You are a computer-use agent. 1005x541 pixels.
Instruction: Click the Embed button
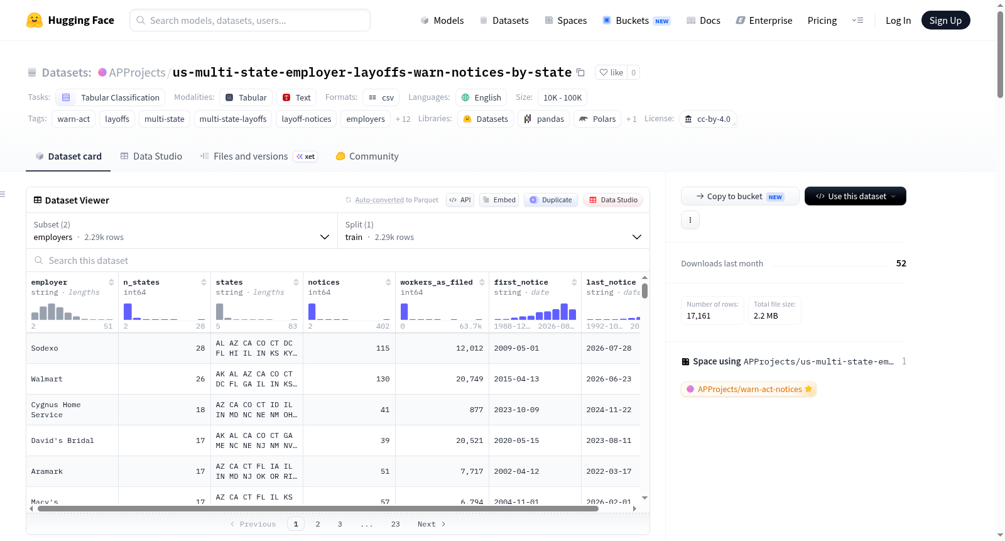499,200
